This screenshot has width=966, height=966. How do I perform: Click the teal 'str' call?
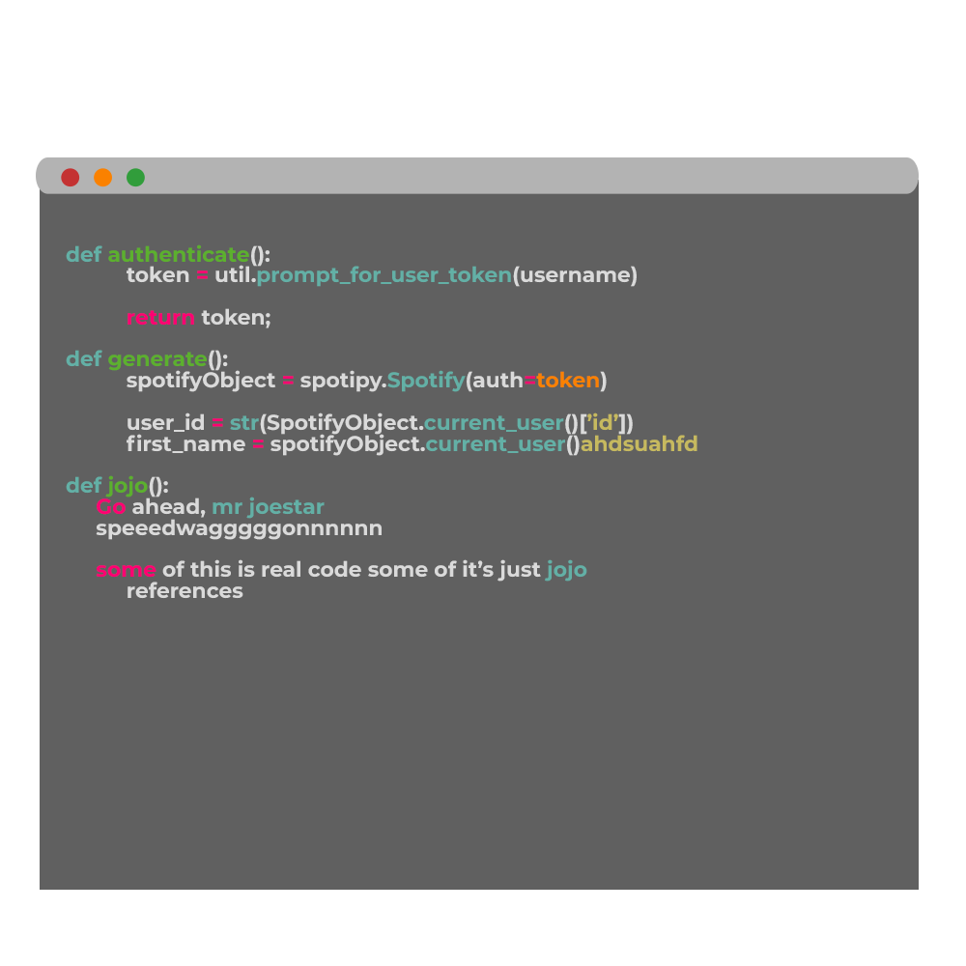point(244,423)
